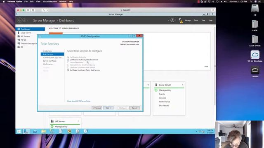Open WD My Cloud app desktop icon
The height and width of the screenshot is (148, 264).
point(255,55)
